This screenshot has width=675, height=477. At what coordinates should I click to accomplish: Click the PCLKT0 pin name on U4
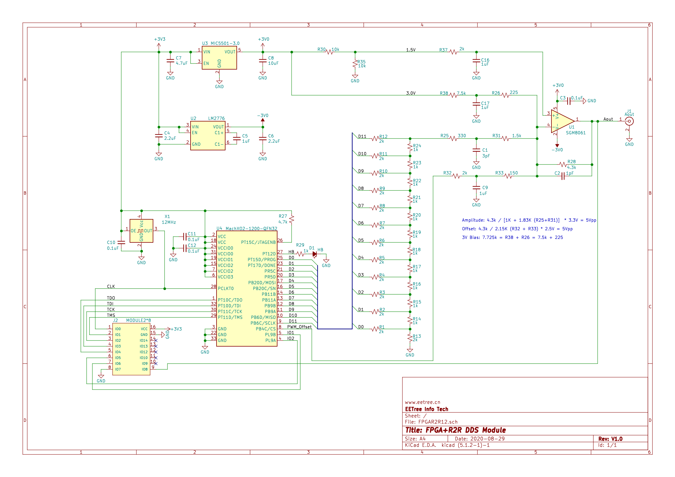pos(225,289)
